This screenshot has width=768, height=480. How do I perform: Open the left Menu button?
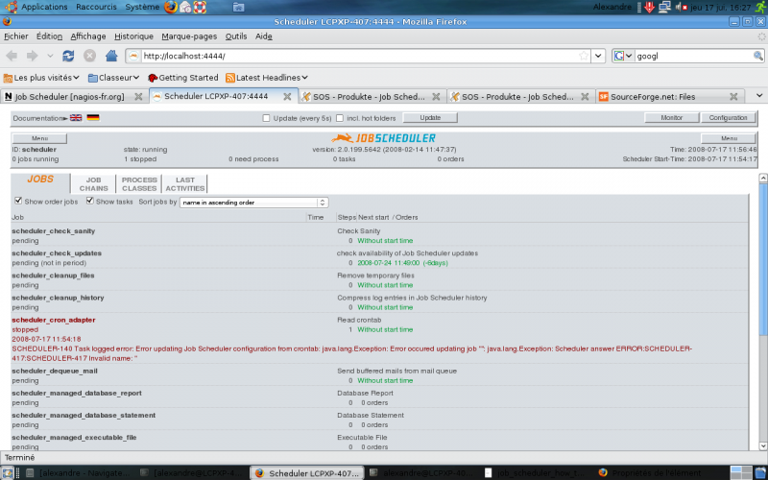39,138
